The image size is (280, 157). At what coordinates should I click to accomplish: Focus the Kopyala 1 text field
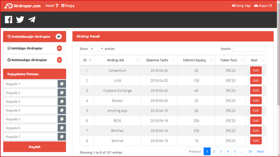(x=31, y=84)
